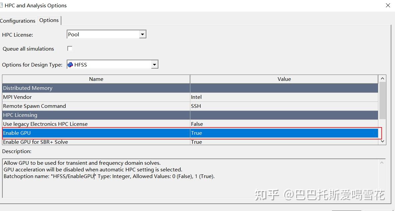Select the Distributed Memory section row

190,88
